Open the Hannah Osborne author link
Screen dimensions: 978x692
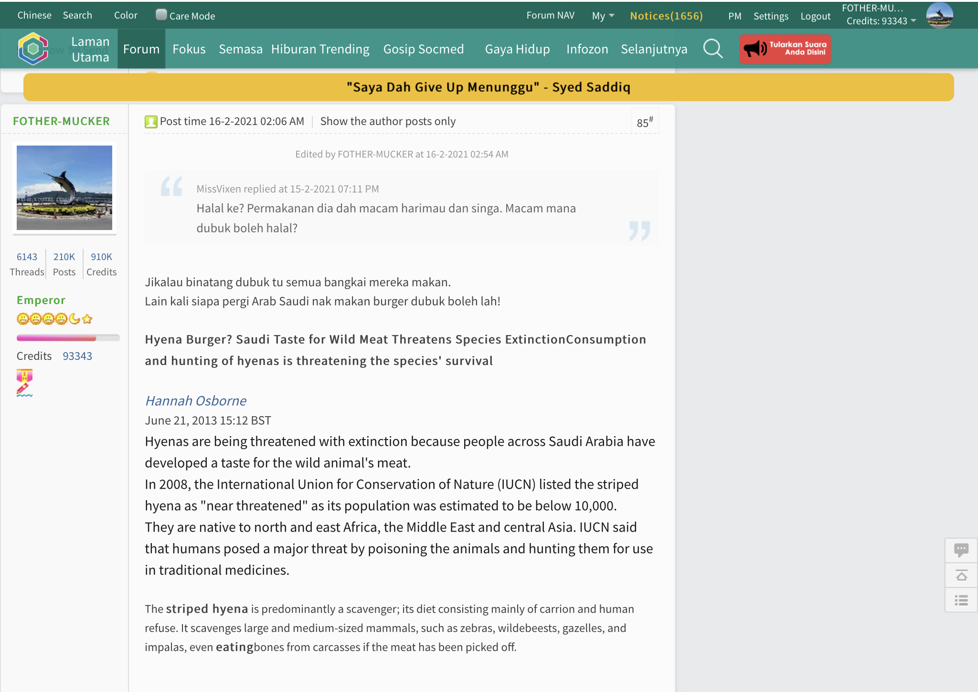195,401
